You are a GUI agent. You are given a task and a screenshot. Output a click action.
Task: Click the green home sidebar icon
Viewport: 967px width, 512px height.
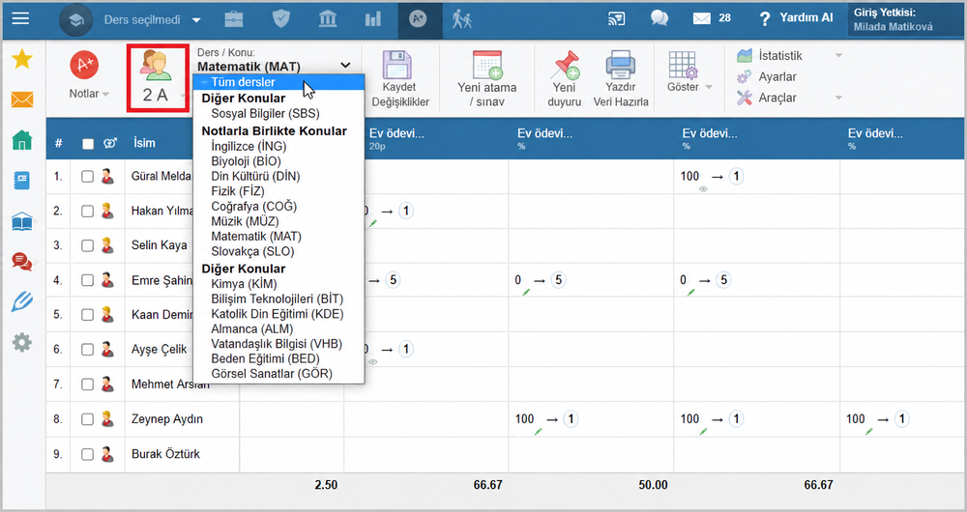[x=22, y=140]
